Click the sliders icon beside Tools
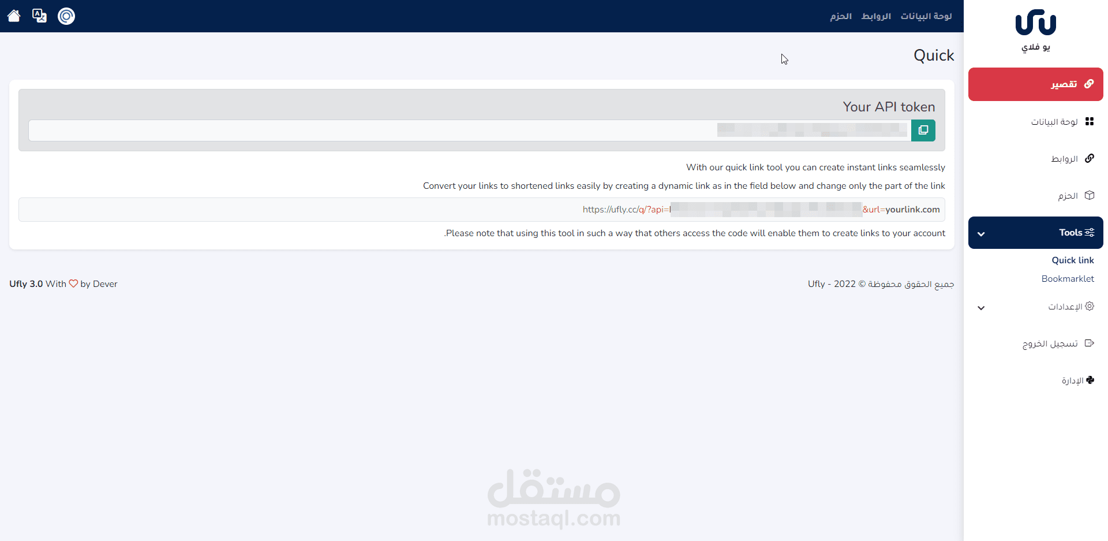Viewport: 1108px width, 541px height. [1090, 233]
